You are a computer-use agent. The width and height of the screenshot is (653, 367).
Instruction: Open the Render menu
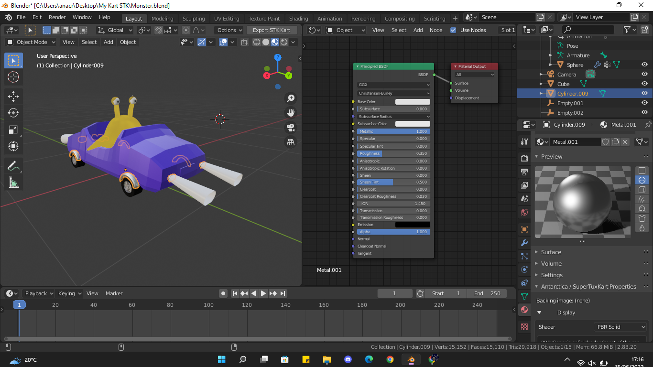57,17
